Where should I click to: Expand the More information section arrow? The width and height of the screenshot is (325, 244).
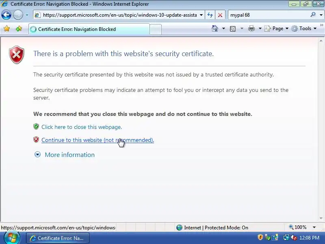[37, 155]
